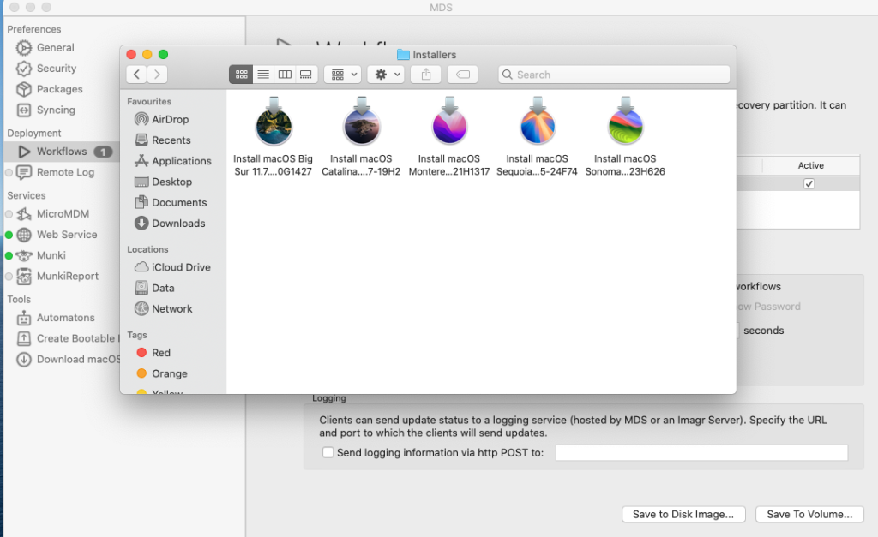This screenshot has width=878, height=537.
Task: Click the Workflows badge count
Action: click(x=103, y=152)
